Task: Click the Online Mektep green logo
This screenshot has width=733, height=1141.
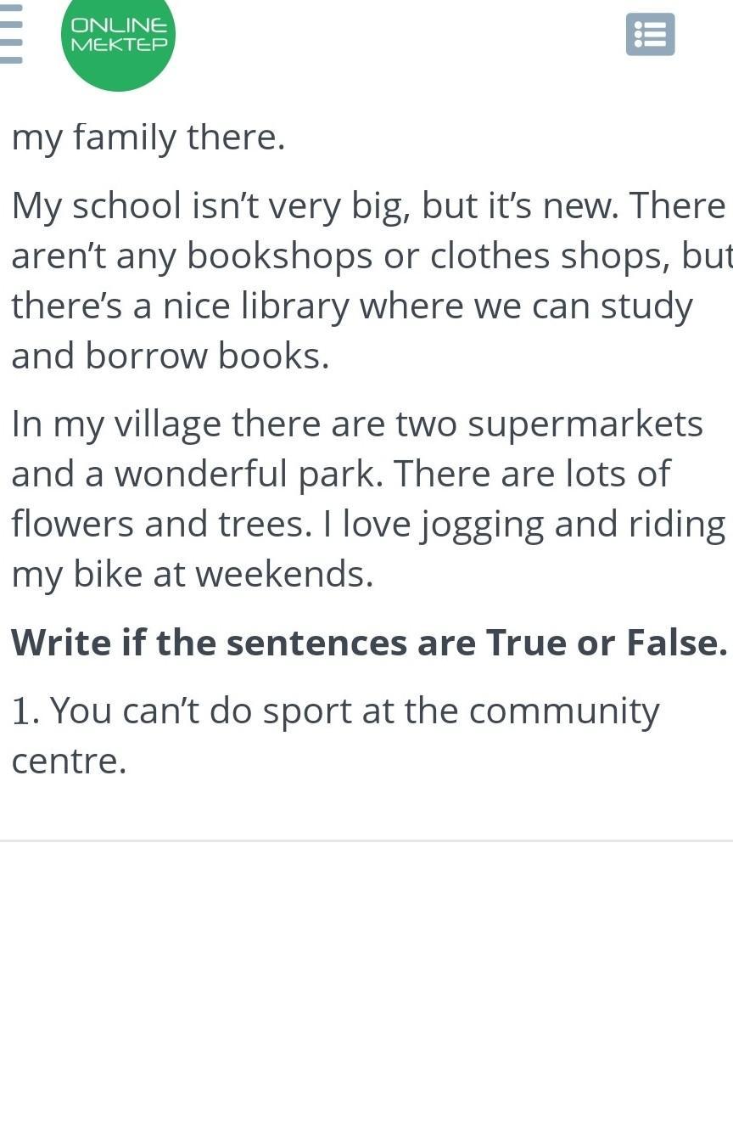Action: click(x=118, y=36)
